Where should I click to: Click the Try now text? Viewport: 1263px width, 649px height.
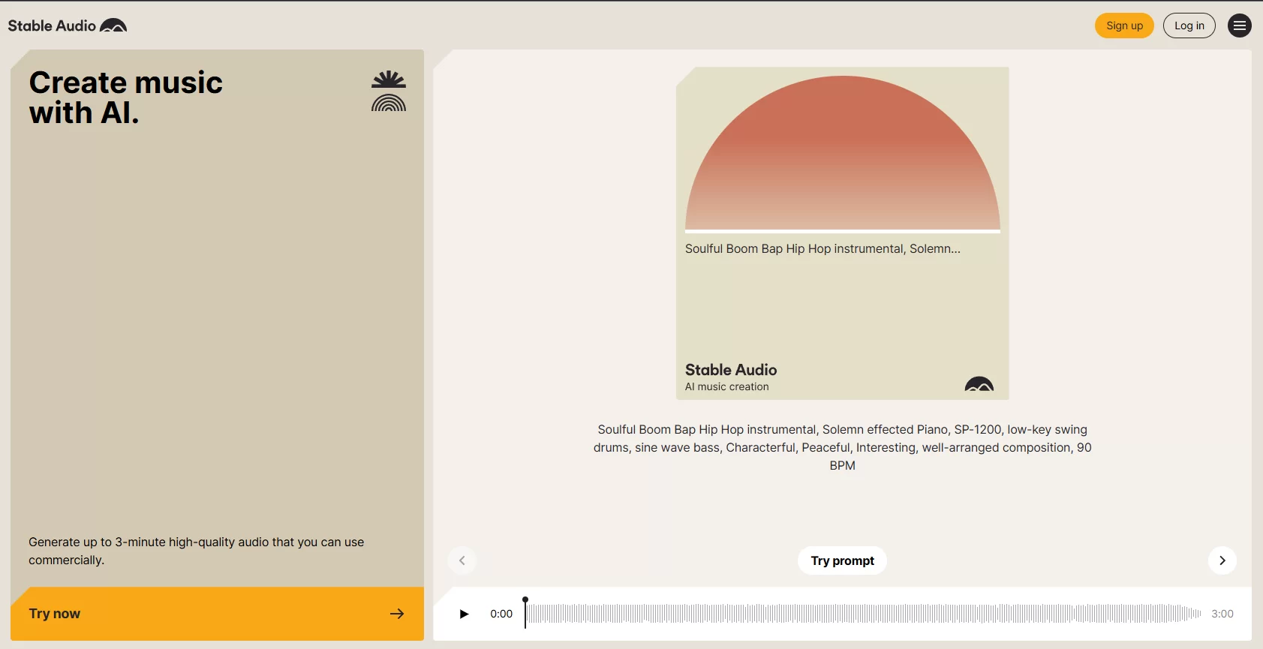pyautogui.click(x=55, y=614)
